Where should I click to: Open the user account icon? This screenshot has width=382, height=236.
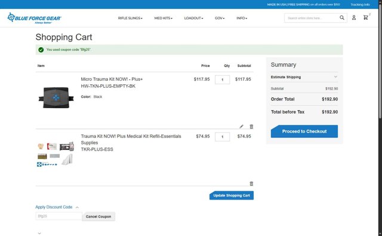(x=354, y=17)
